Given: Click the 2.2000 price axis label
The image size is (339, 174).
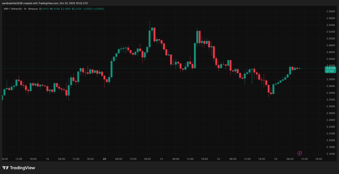Looking at the screenshot, I should tap(331, 140).
